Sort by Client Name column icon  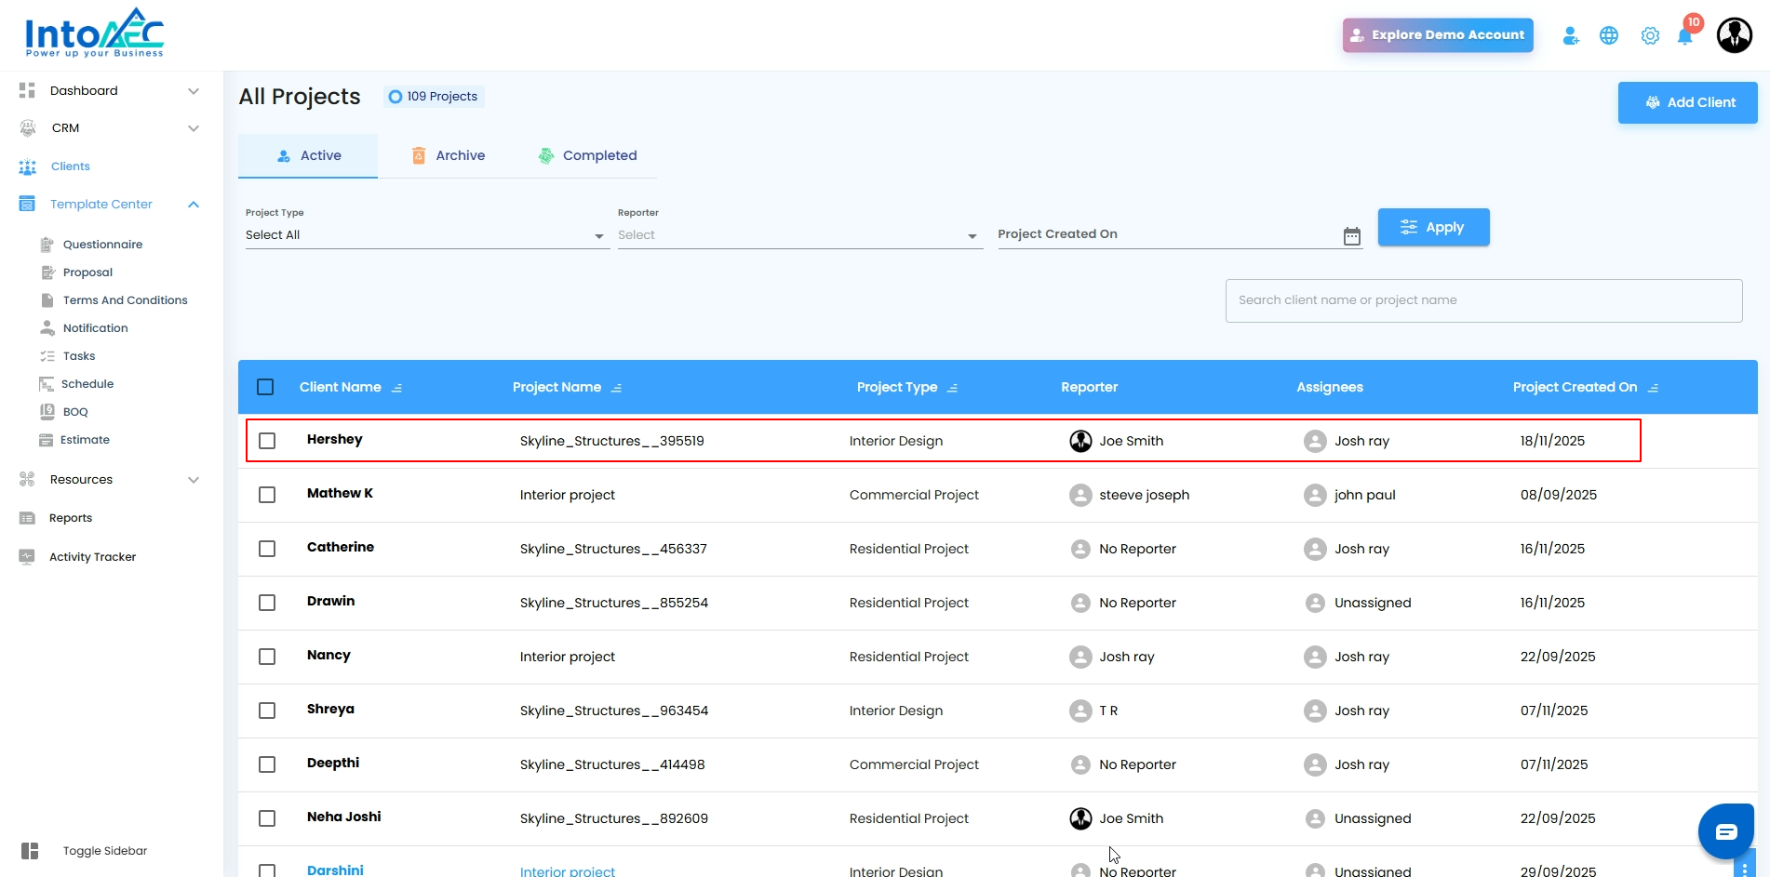coord(397,388)
